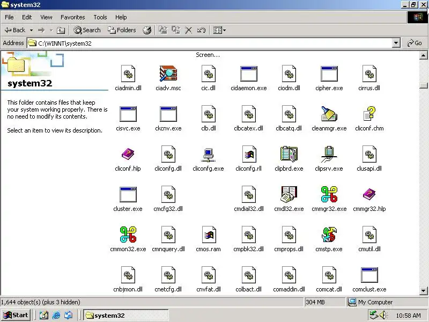Select the file named clusapi.dll
The image size is (429, 322).
tap(369, 158)
